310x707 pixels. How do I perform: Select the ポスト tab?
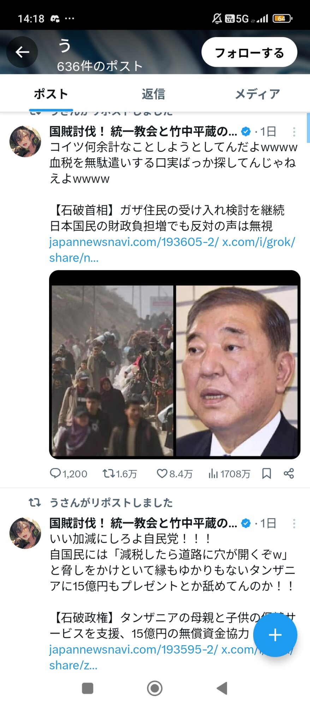pyautogui.click(x=51, y=94)
